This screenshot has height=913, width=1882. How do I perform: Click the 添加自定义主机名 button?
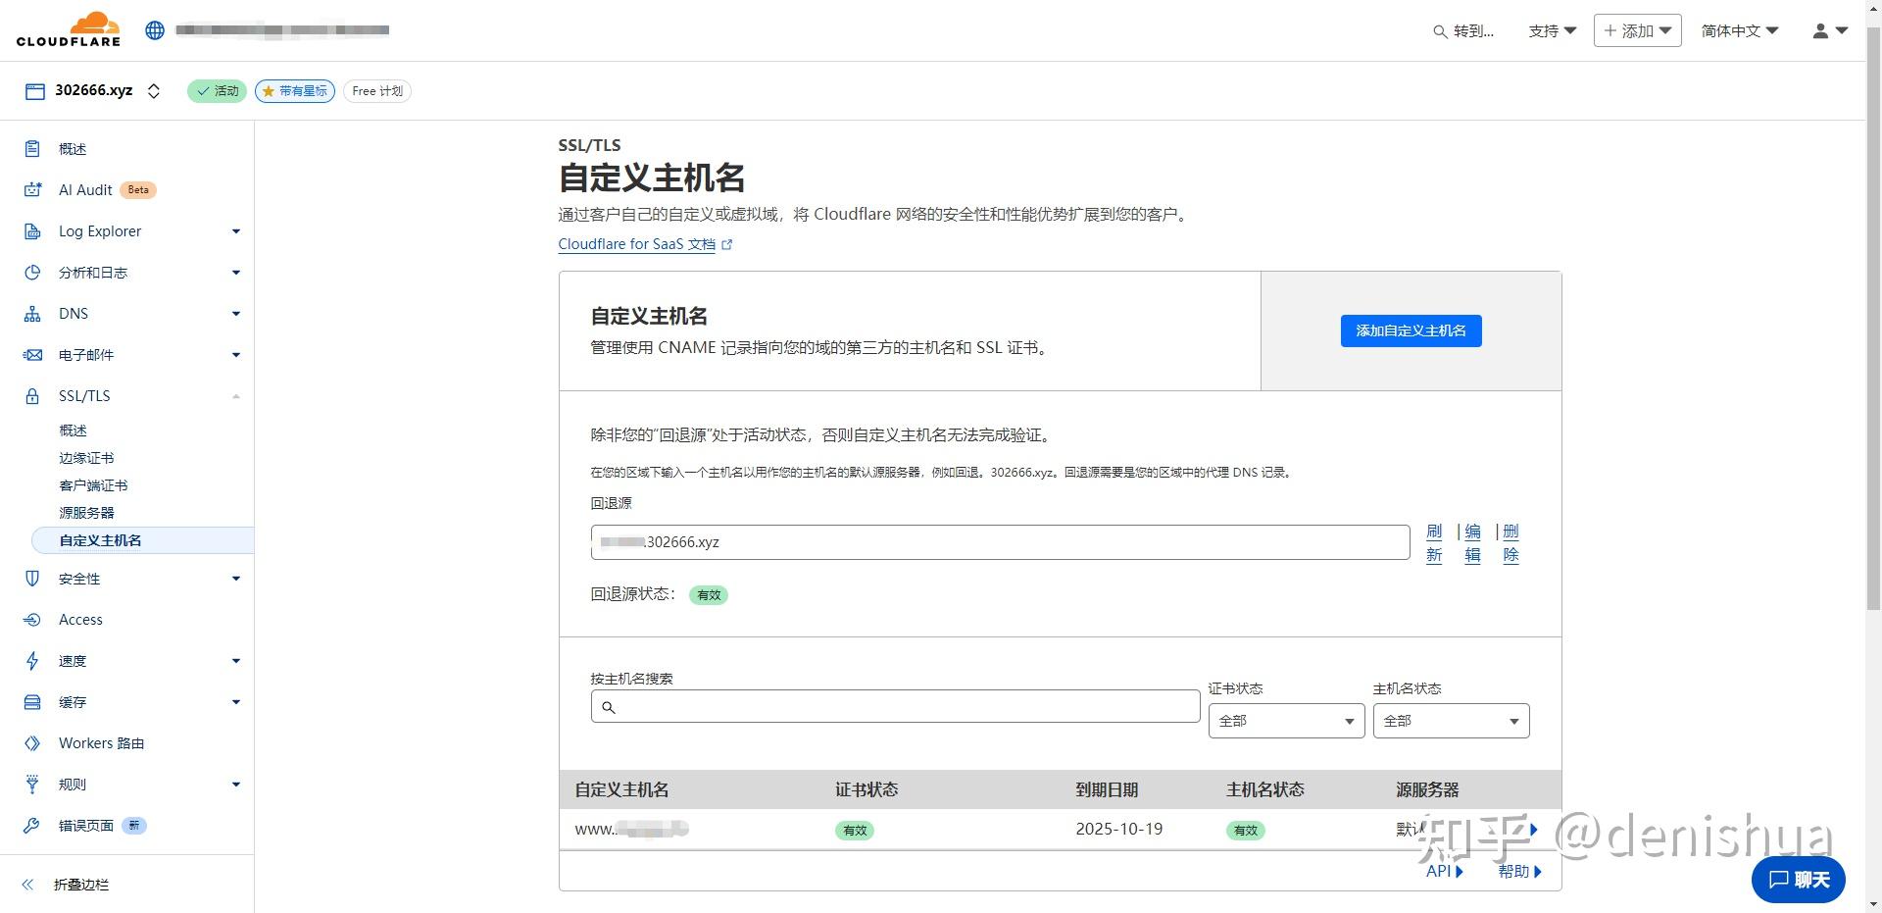point(1410,330)
